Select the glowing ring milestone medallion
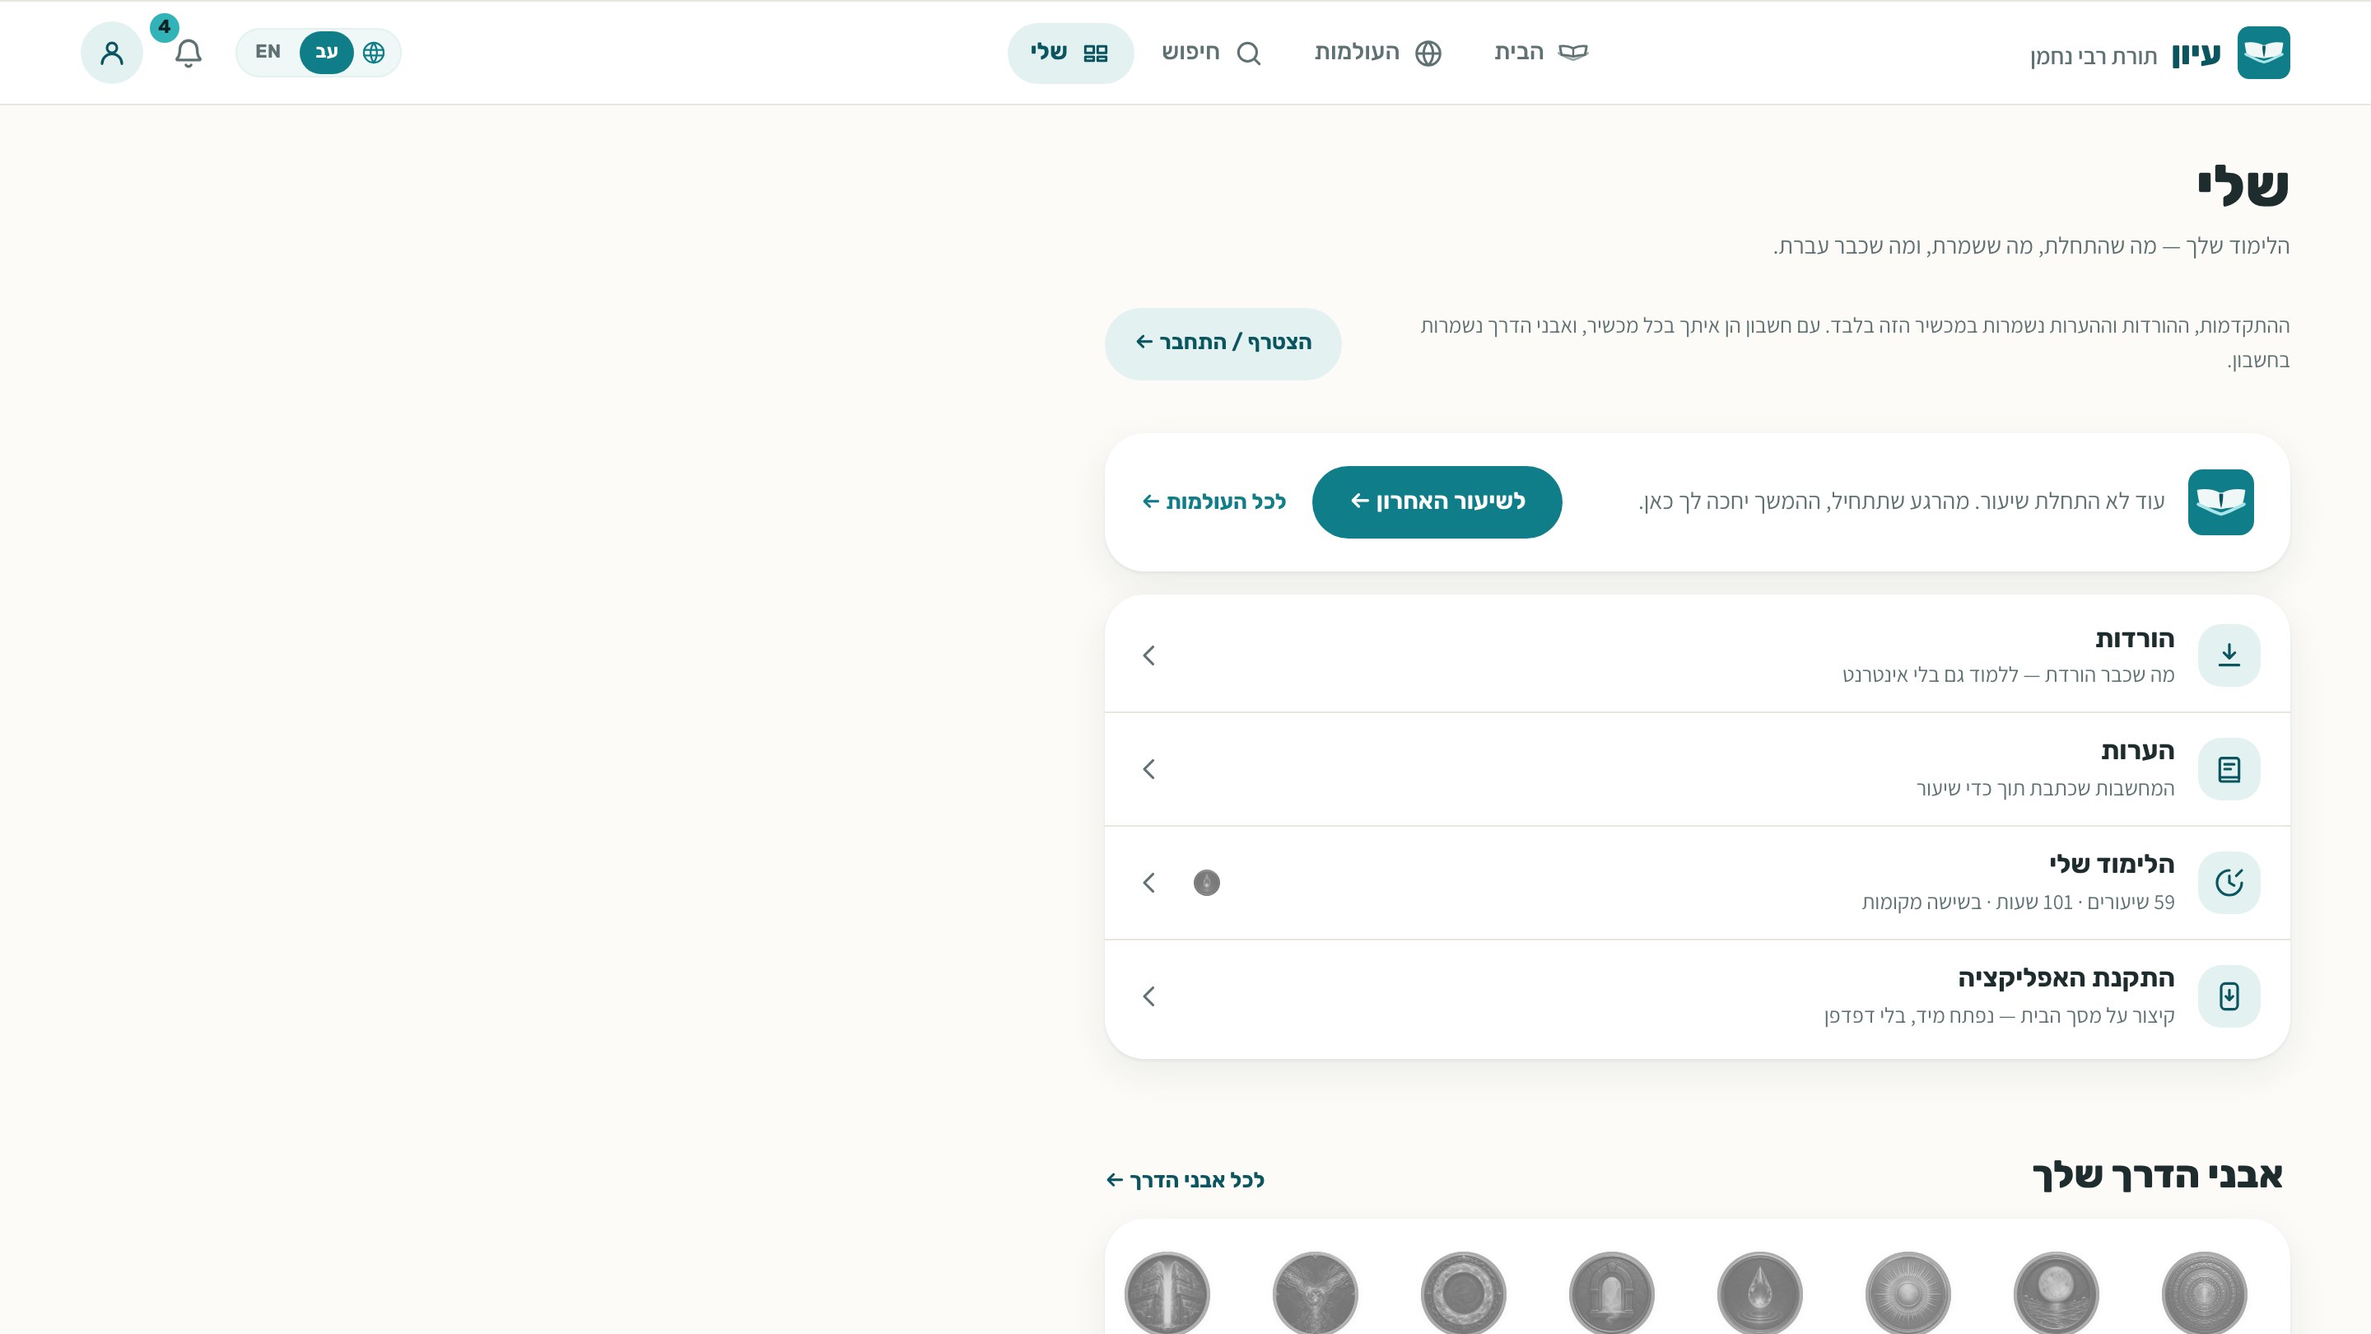2371x1334 pixels. 1463,1293
